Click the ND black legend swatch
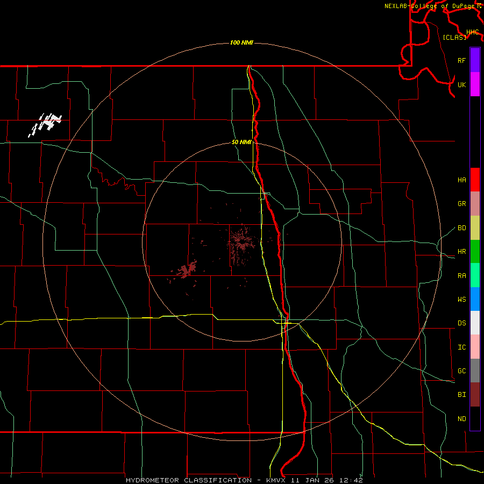The height and width of the screenshot is (484, 484). coord(475,418)
